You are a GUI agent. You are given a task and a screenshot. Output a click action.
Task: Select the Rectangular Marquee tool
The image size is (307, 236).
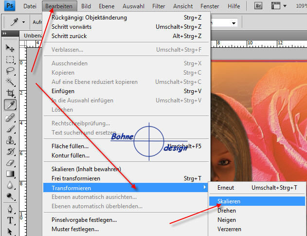(x=10, y=59)
